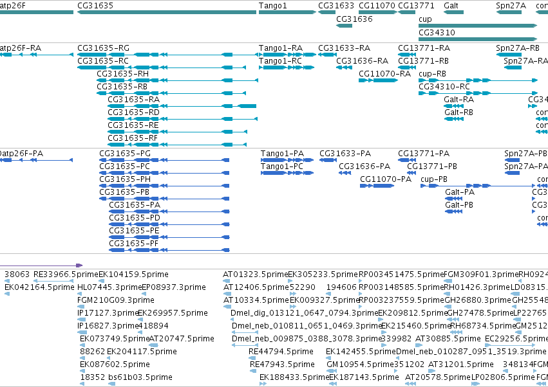Select transcript Spn27A-RB
This screenshot has width=548, height=387.
[x=509, y=55]
